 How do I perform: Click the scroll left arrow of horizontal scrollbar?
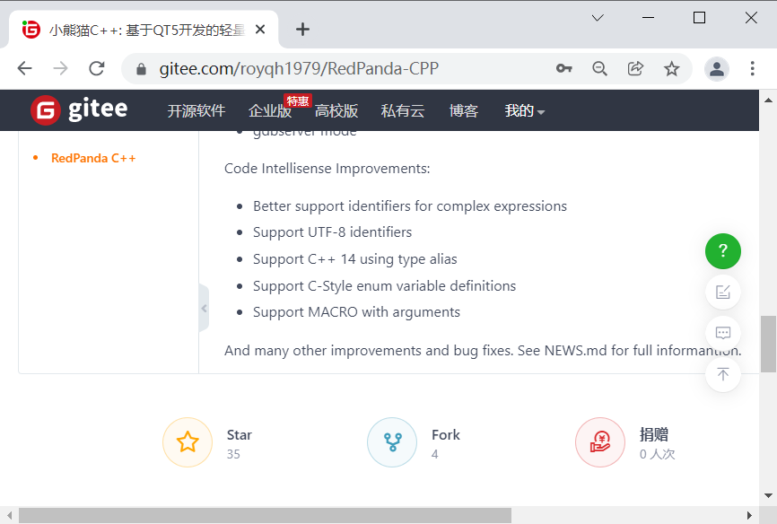coord(9,516)
